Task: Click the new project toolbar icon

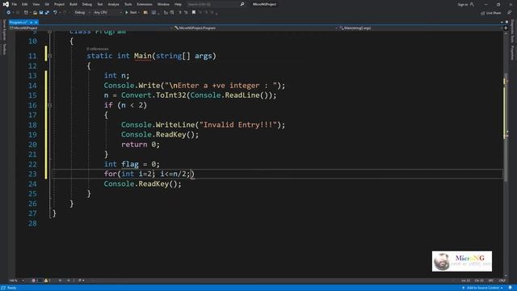Action: click(26, 13)
